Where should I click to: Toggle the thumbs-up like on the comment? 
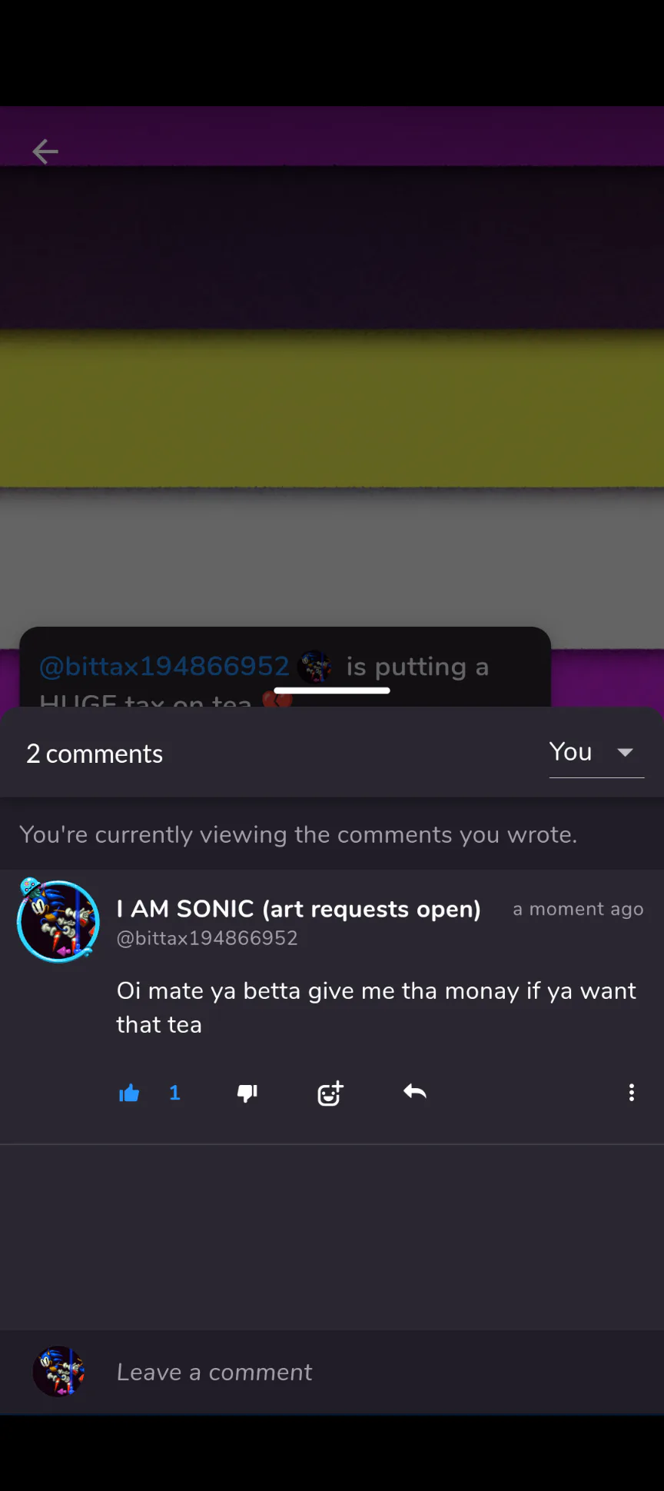coord(129,1093)
